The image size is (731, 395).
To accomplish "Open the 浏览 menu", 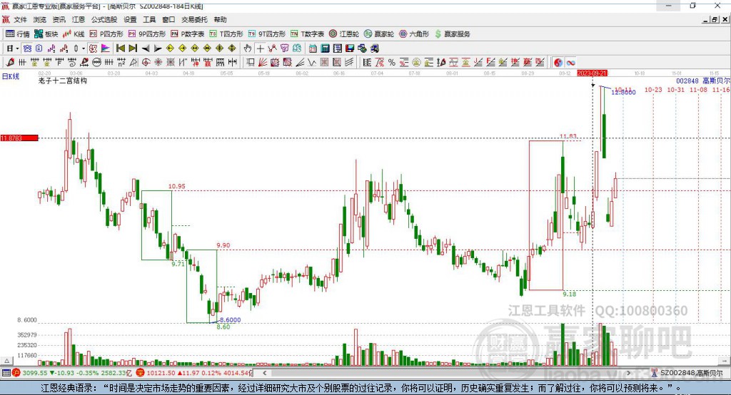I will pyautogui.click(x=40, y=19).
